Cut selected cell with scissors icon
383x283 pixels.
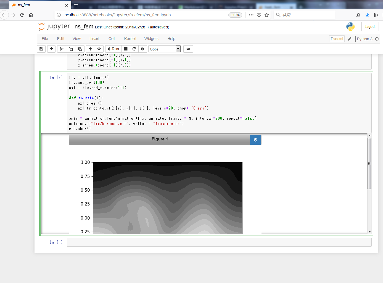62,49
